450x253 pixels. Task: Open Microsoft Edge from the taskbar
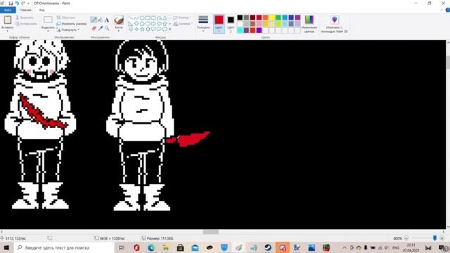click(151, 247)
